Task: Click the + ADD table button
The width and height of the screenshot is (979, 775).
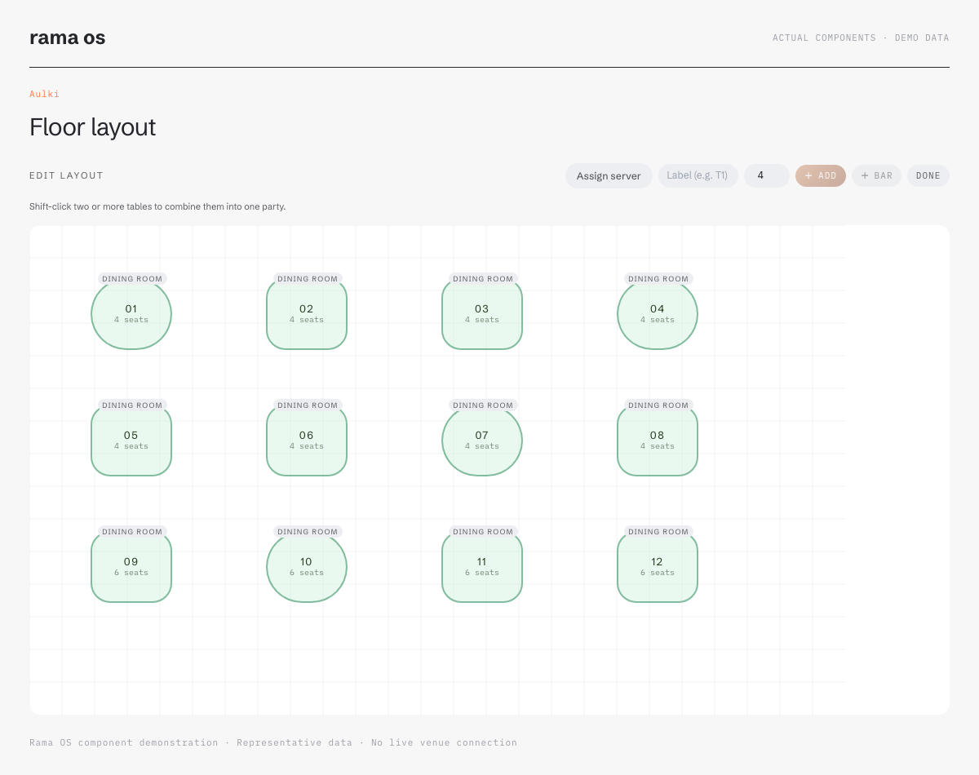Action: coord(821,175)
